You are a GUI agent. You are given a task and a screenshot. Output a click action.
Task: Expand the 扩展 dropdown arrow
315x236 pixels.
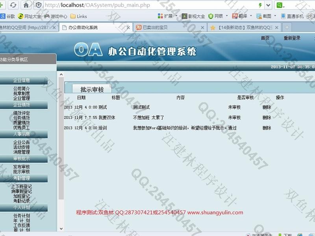coord(176,16)
